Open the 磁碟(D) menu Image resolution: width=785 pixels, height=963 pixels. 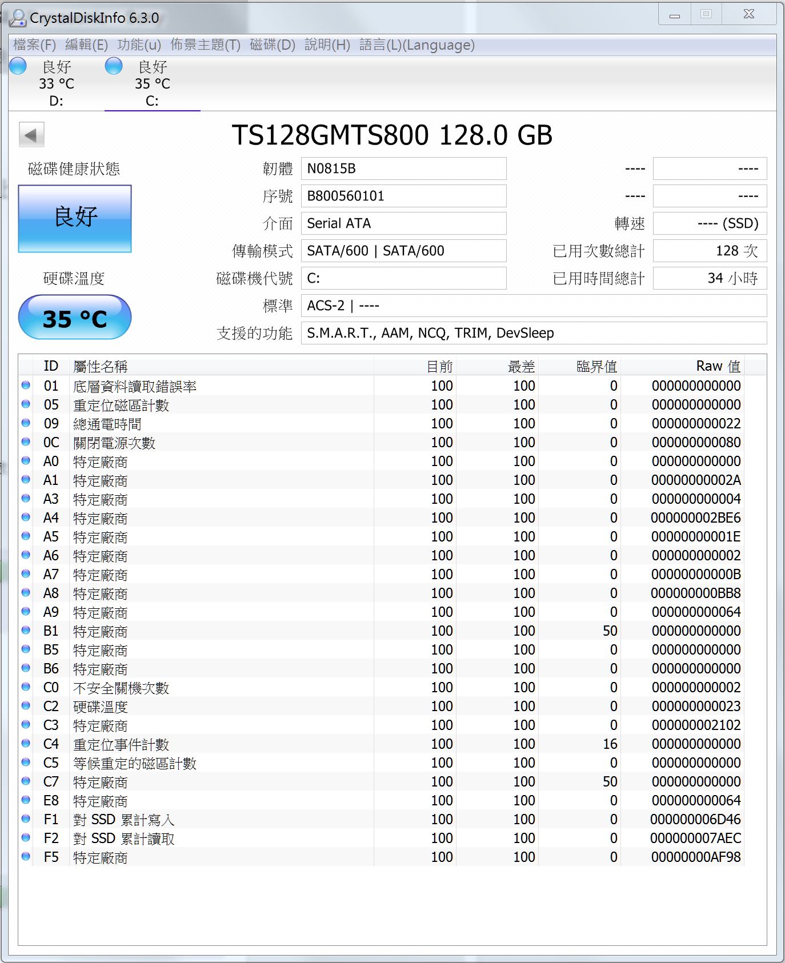(273, 45)
